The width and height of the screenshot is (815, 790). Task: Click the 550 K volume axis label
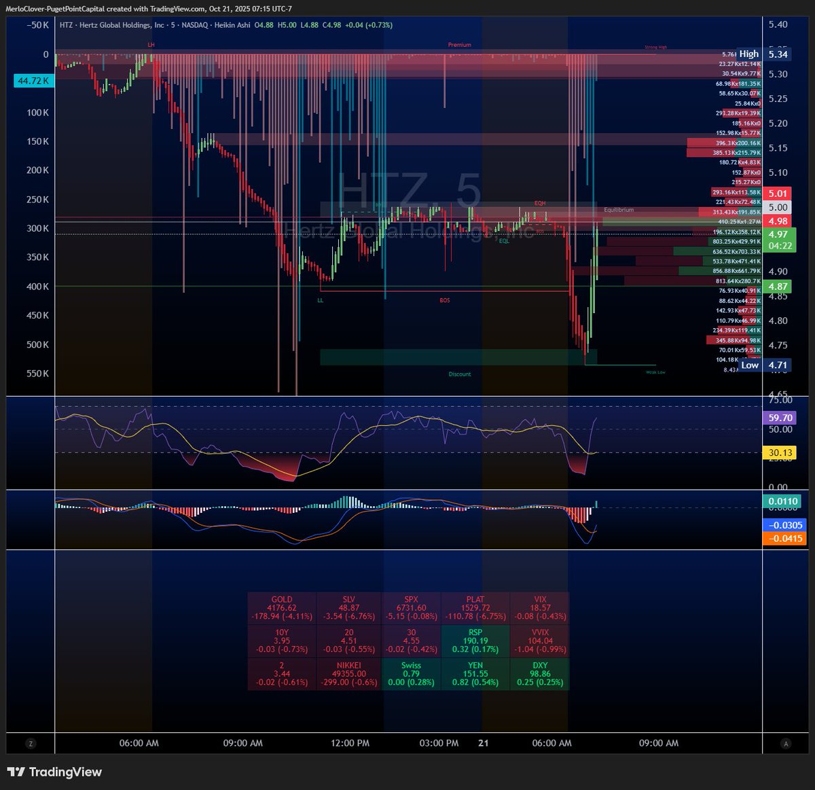click(37, 374)
